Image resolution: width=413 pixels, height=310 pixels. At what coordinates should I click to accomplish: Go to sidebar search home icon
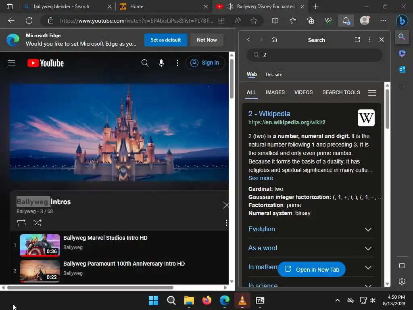tap(274, 40)
